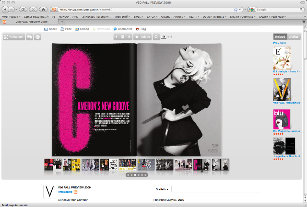Expand the Blog Stuff bookmarks folder

(x=123, y=17)
